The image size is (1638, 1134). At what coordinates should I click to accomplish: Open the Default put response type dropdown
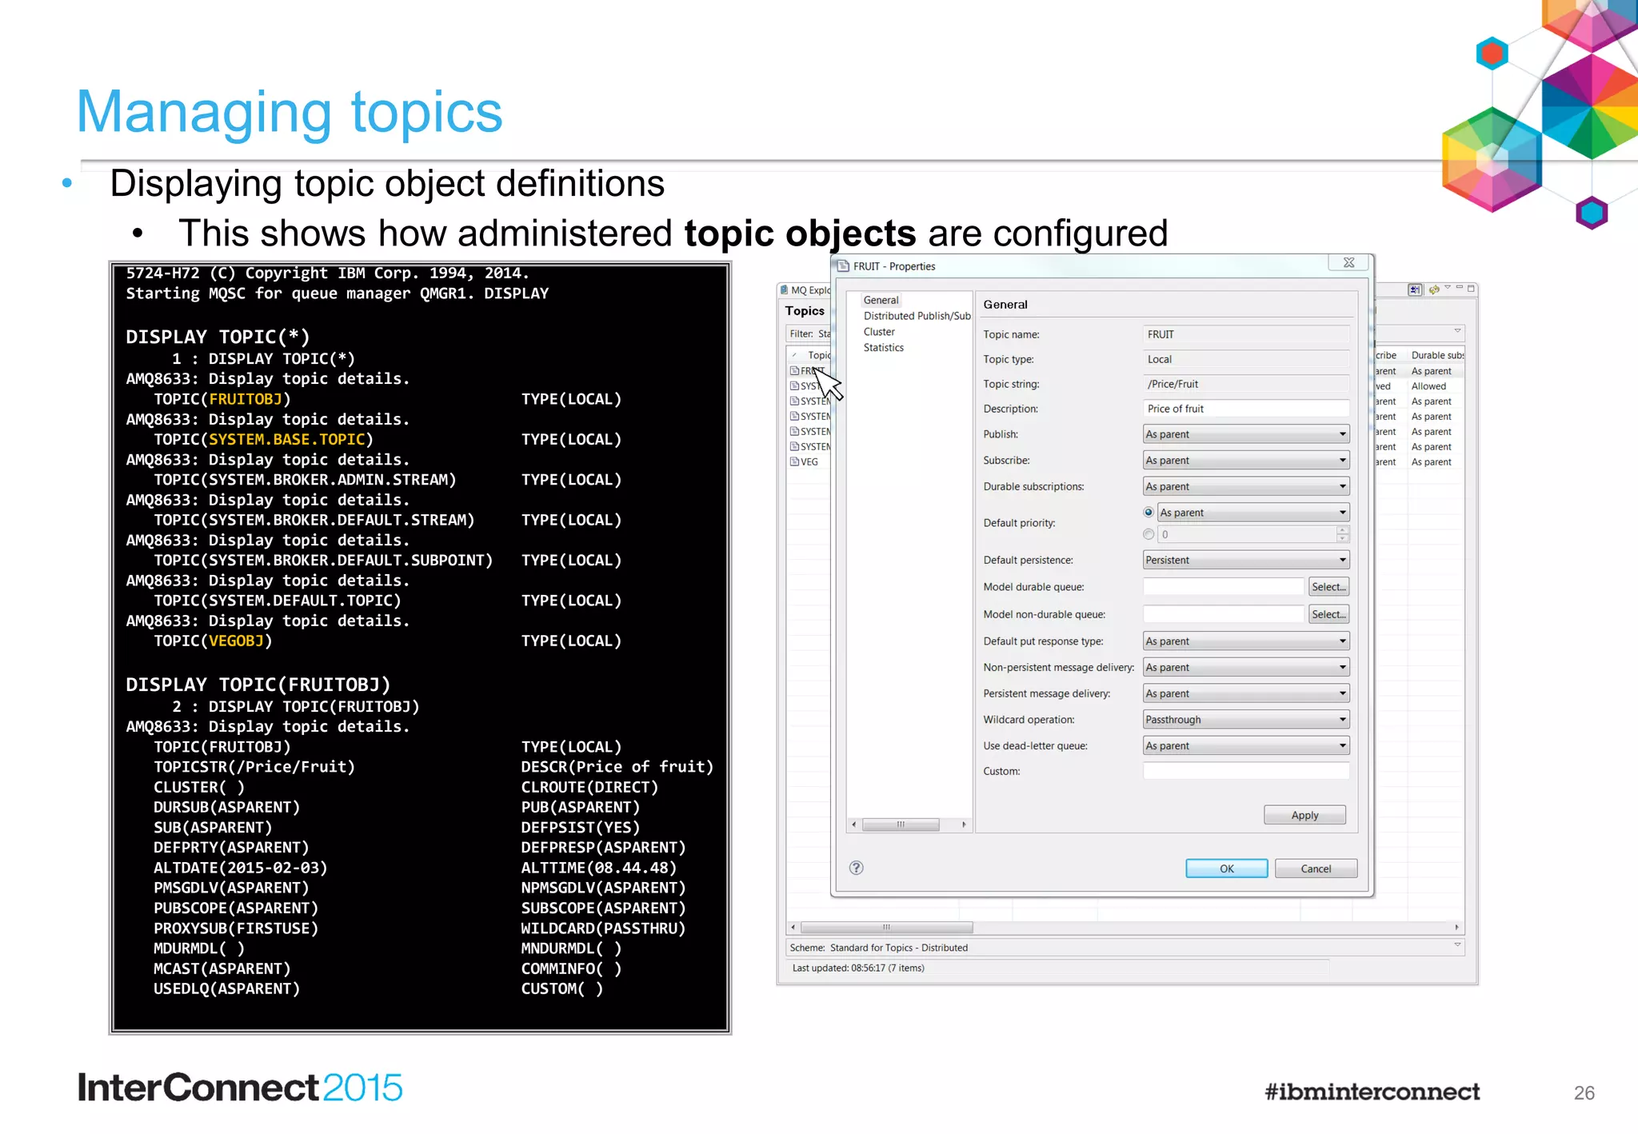[x=1246, y=641]
